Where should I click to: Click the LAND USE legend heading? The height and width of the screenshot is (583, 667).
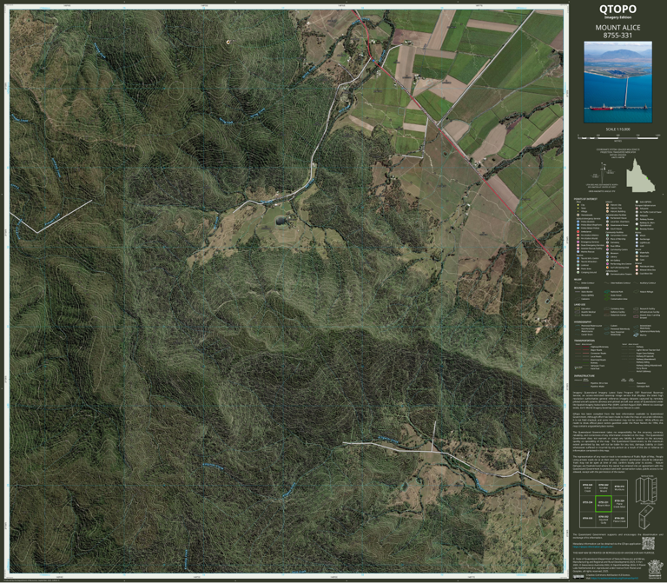[x=580, y=305]
